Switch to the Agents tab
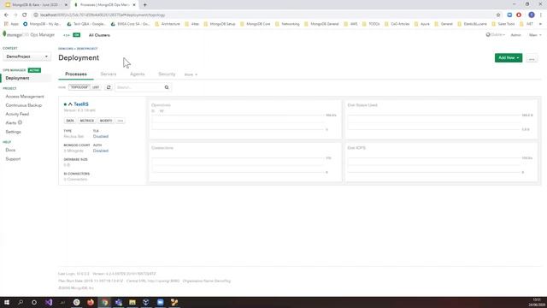This screenshot has height=308, width=547. click(137, 74)
